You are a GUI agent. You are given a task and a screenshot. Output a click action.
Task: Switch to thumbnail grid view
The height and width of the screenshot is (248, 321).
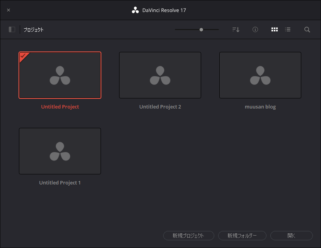pyautogui.click(x=275, y=29)
